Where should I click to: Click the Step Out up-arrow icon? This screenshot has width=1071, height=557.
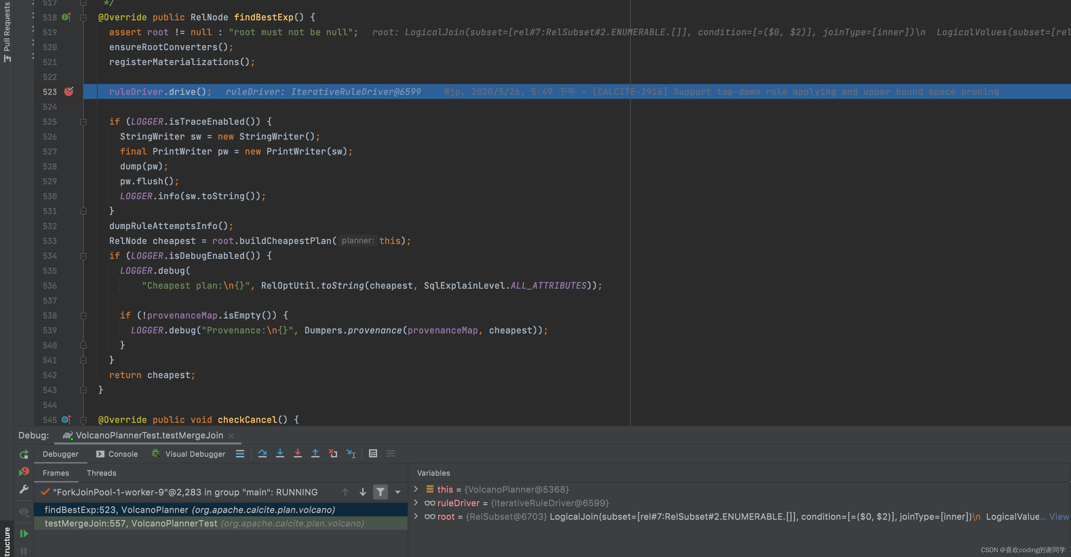(x=315, y=454)
